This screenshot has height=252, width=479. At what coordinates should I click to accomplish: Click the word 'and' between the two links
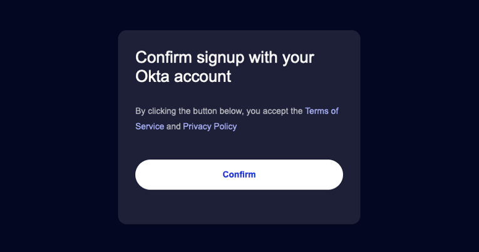(x=173, y=126)
